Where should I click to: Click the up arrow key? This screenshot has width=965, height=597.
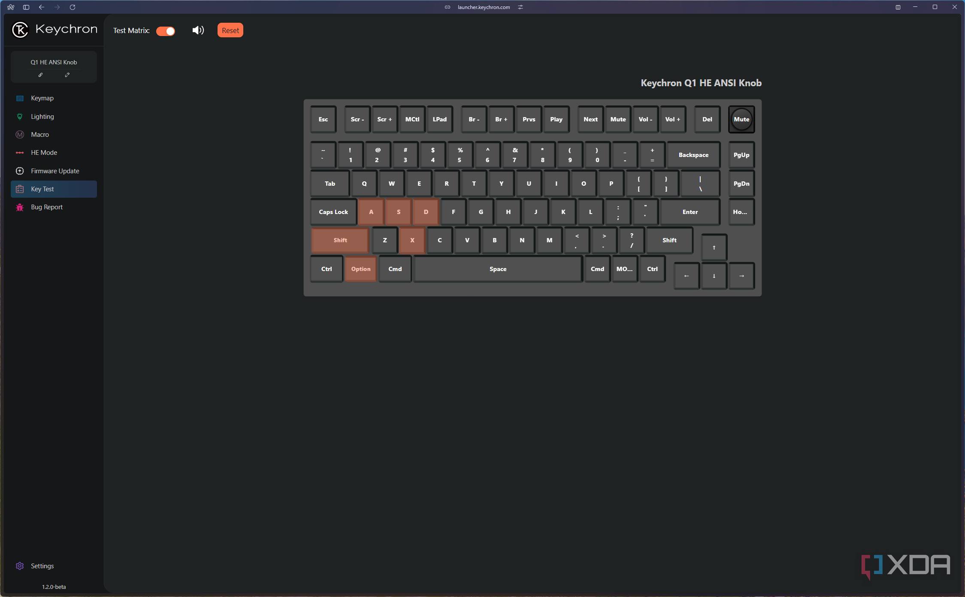tap(714, 247)
